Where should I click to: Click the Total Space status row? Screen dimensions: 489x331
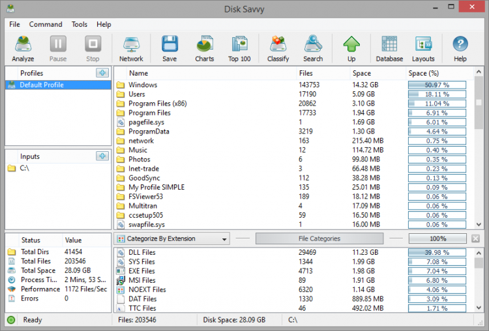point(58,270)
